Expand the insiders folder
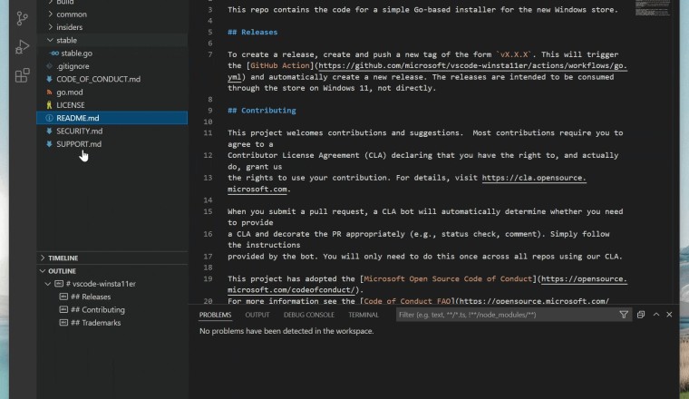 point(50,27)
